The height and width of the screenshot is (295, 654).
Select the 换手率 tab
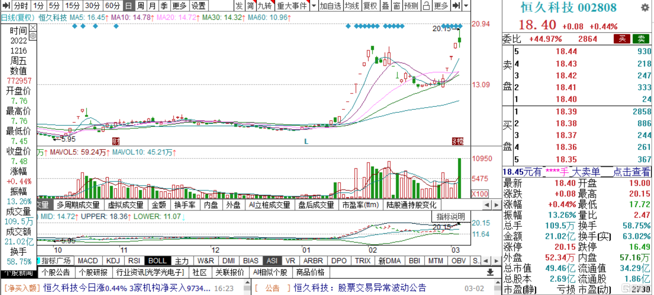point(185,205)
